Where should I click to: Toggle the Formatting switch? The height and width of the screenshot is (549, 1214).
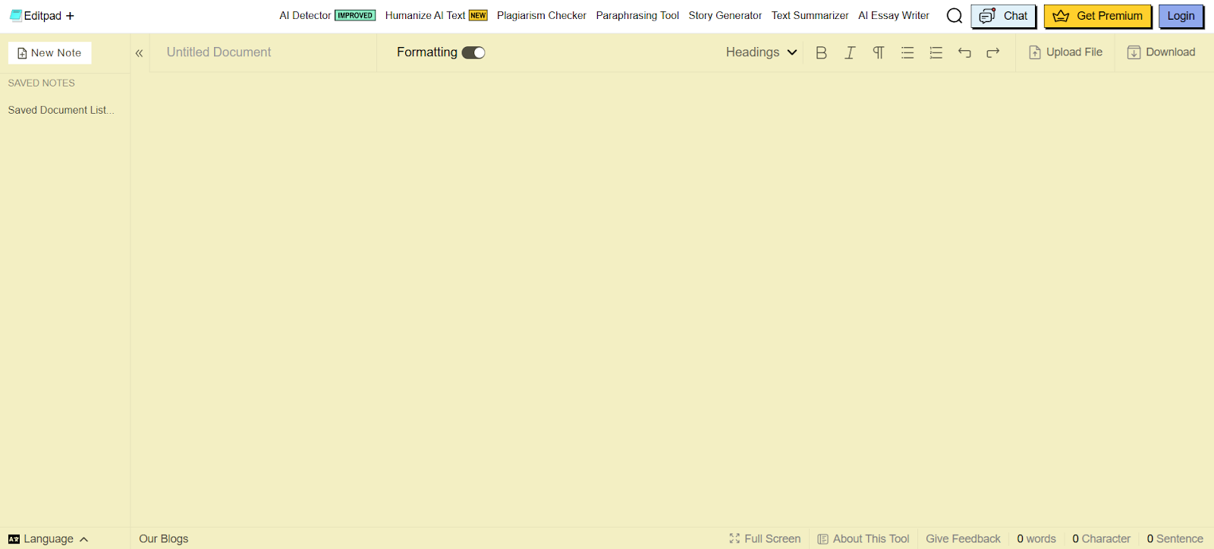[x=473, y=52]
